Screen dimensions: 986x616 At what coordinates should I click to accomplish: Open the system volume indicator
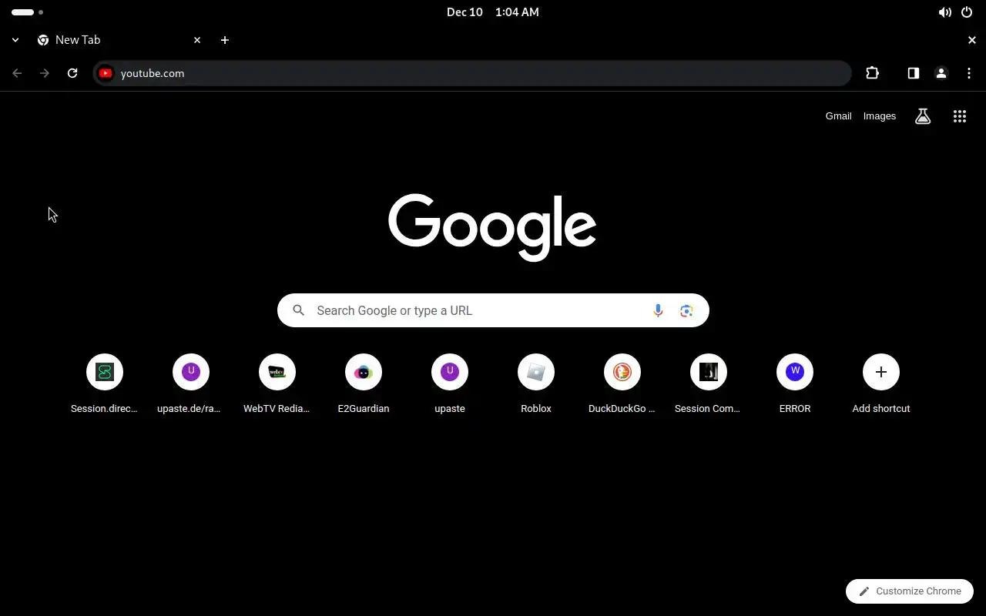pyautogui.click(x=944, y=12)
